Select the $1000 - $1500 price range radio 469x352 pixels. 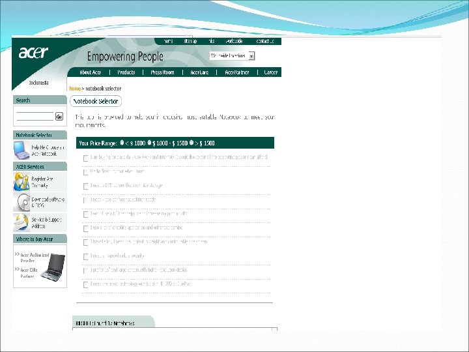[149, 143]
